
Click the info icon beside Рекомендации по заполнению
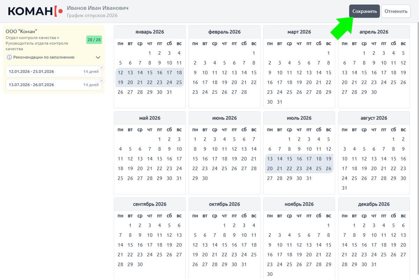(x=9, y=57)
